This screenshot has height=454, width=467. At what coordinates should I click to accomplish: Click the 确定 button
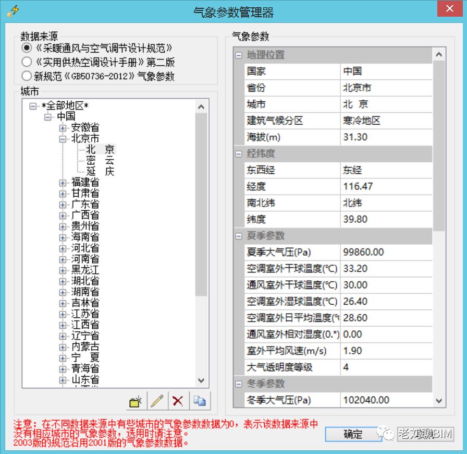point(353,434)
